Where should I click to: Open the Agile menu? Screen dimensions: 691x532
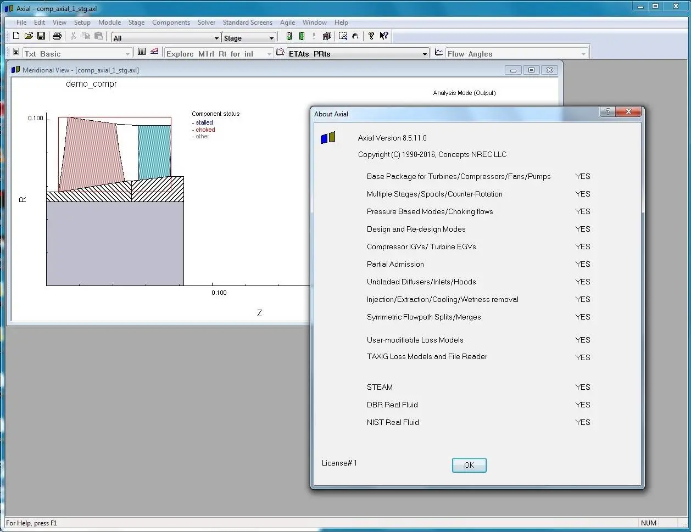[x=287, y=23]
